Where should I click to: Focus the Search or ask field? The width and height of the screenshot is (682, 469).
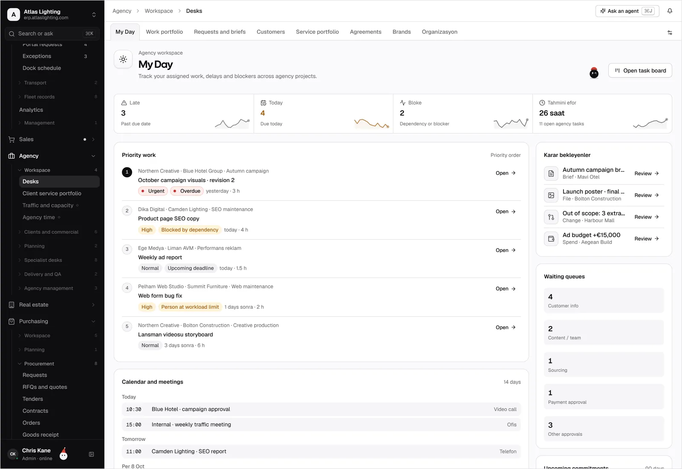coord(52,34)
